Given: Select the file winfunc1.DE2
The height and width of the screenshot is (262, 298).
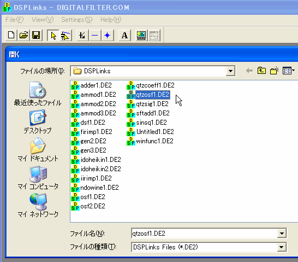Looking at the screenshot, I should [150, 141].
